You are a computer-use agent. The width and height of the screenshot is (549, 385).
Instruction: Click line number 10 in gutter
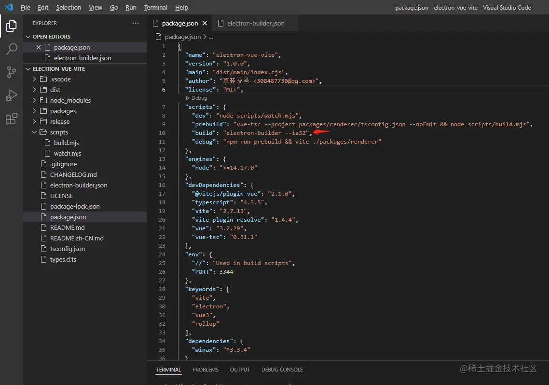click(162, 133)
